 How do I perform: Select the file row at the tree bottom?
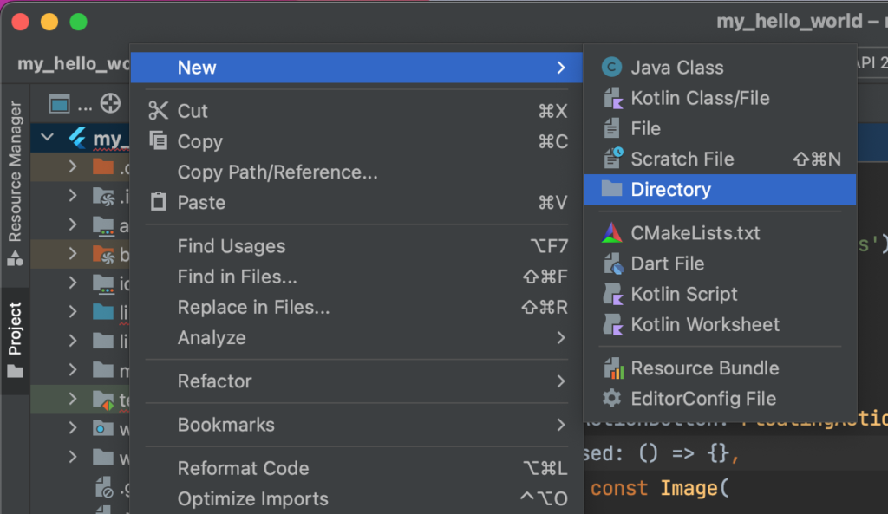80,487
